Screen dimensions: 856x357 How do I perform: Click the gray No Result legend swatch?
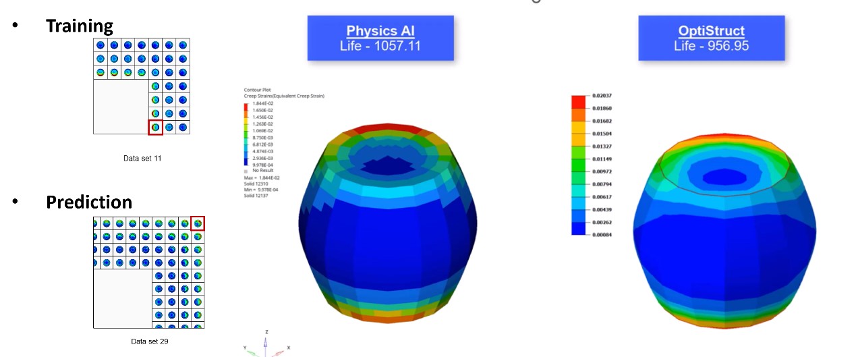tap(246, 171)
